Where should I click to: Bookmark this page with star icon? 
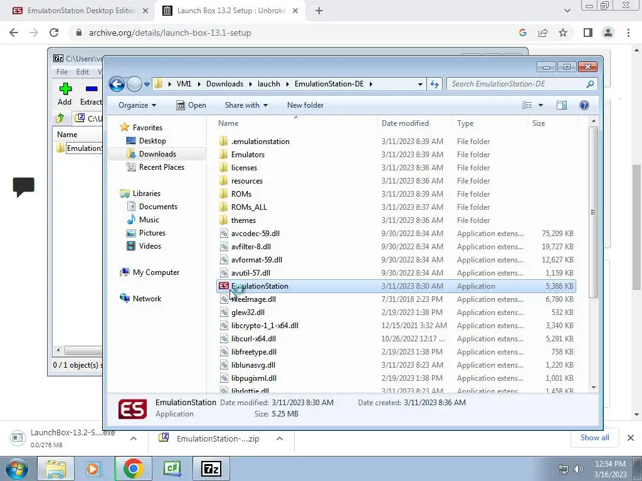pyautogui.click(x=563, y=33)
